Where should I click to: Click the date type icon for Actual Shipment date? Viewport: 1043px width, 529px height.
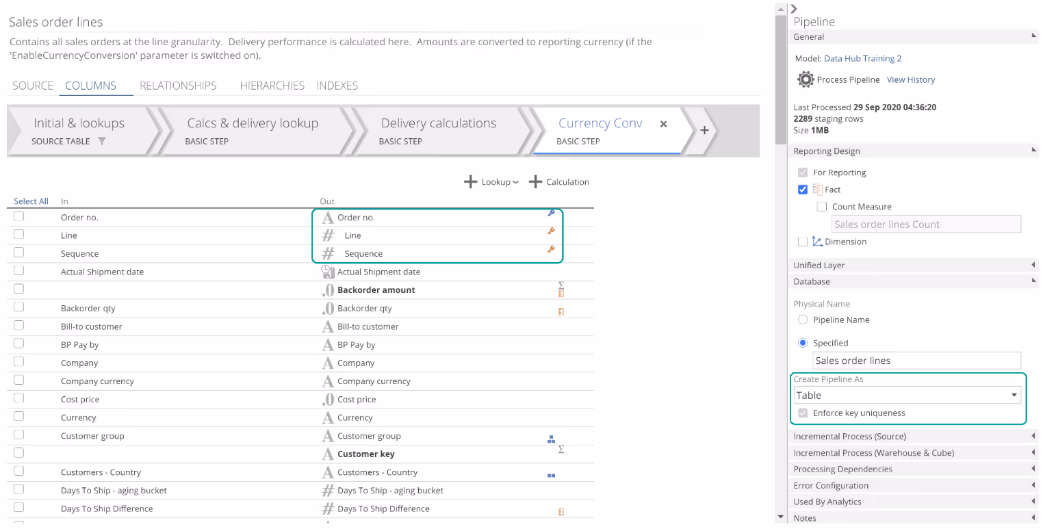point(328,272)
